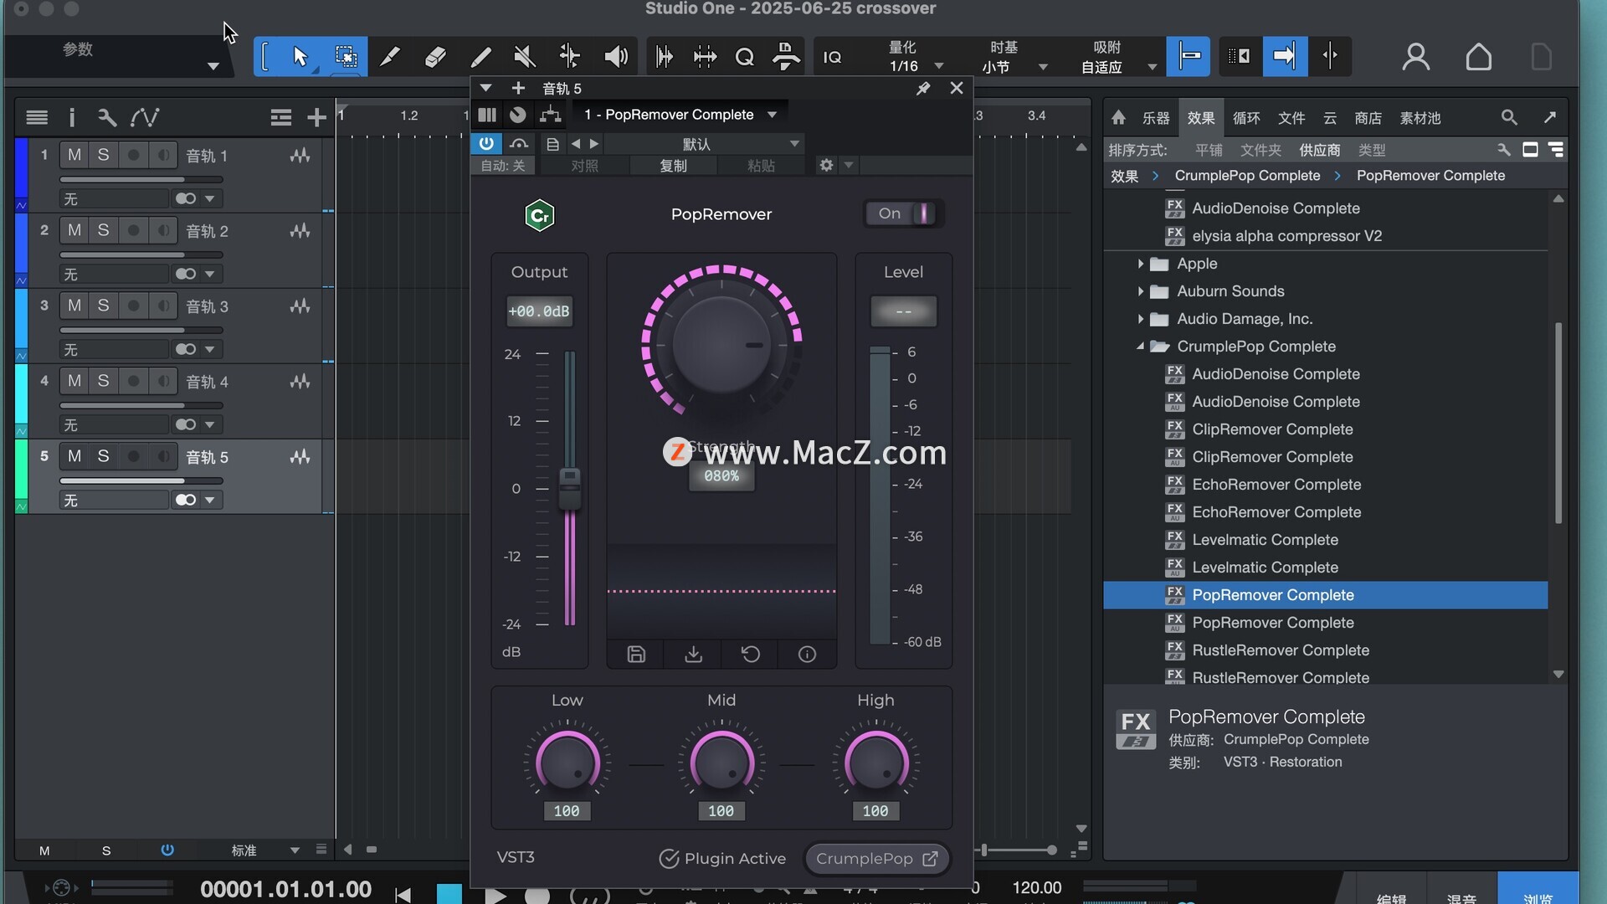
Task: Switch PopRemover On toggle off
Action: (904, 213)
